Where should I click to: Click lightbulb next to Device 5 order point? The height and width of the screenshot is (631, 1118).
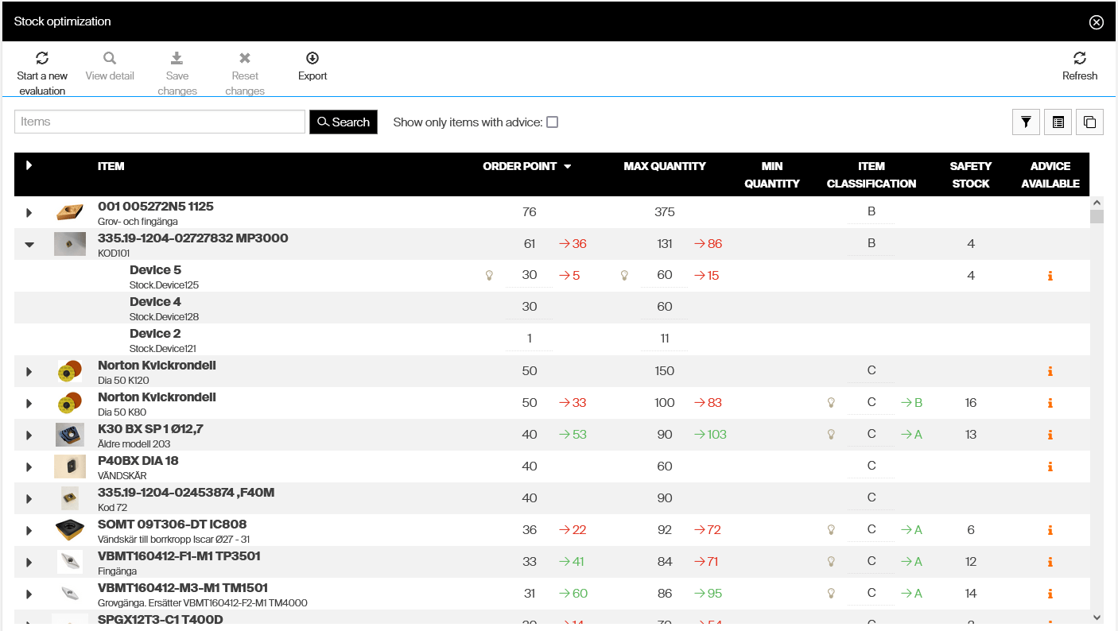[489, 276]
